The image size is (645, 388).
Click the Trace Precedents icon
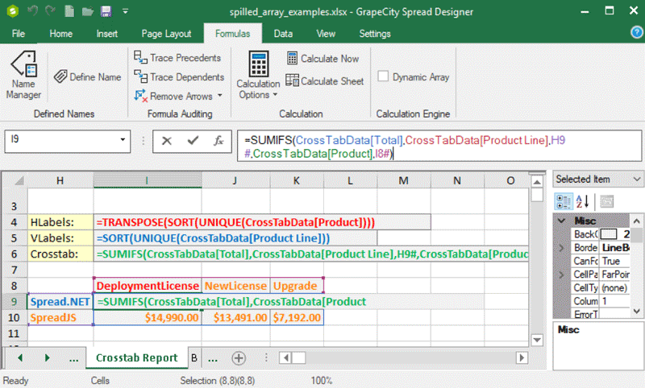pos(139,58)
